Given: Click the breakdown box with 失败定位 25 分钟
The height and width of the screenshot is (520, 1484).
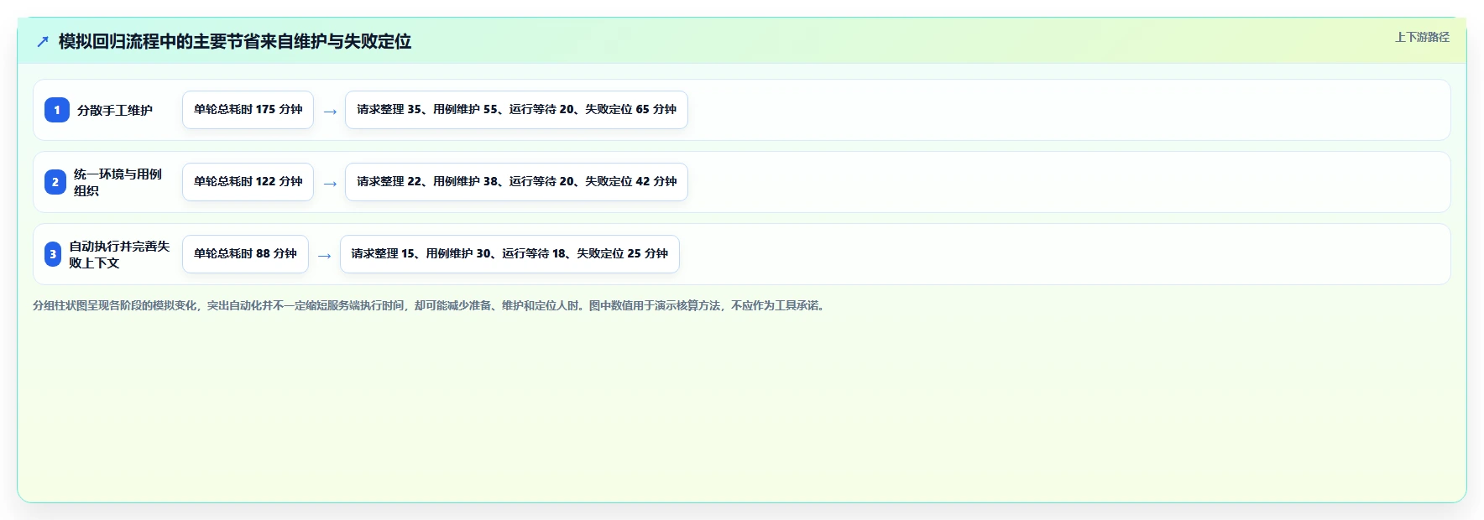Looking at the screenshot, I should (x=509, y=254).
